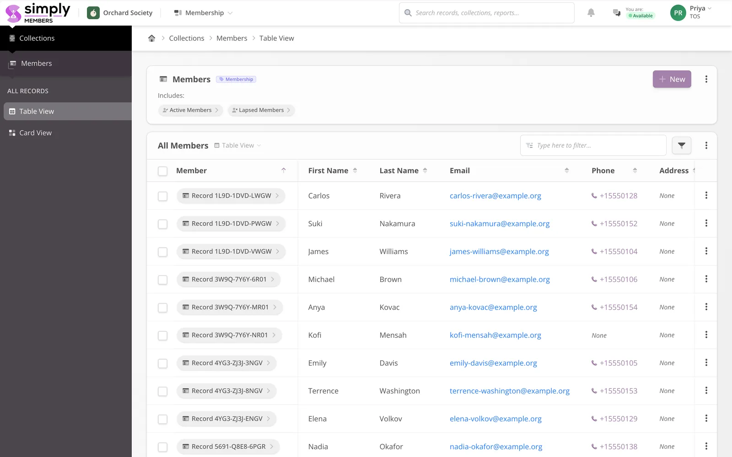The height and width of the screenshot is (457, 732).
Task: Select the Emily Davis row checkbox
Action: pos(162,363)
